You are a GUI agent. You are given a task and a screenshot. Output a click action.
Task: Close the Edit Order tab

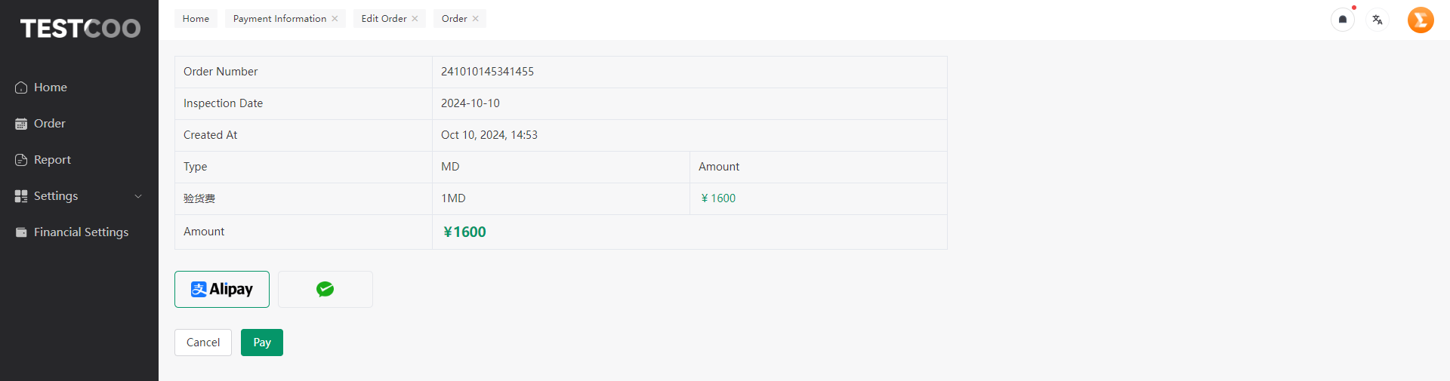point(415,19)
